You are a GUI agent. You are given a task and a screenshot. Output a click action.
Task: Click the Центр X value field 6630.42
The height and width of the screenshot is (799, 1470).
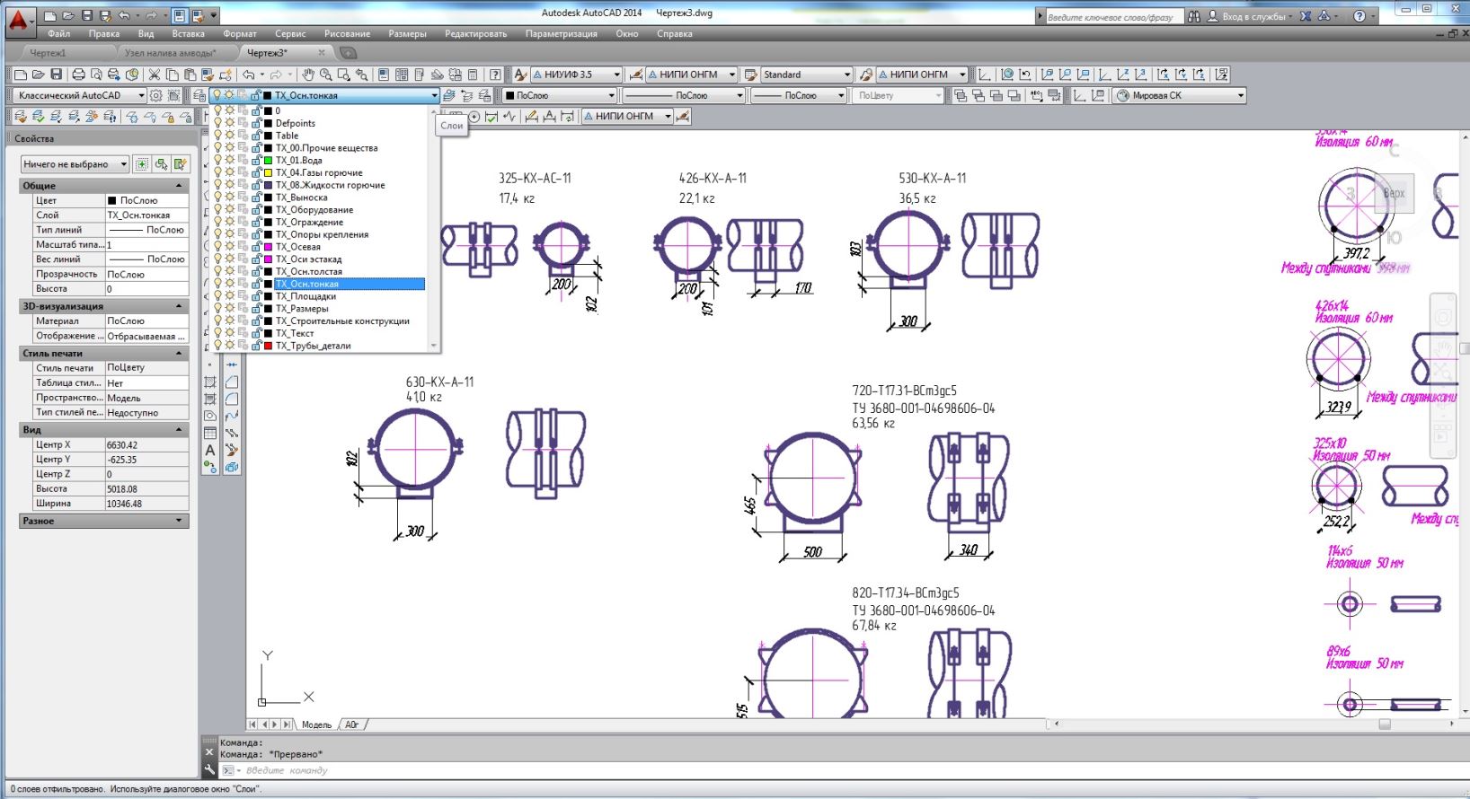coord(147,444)
